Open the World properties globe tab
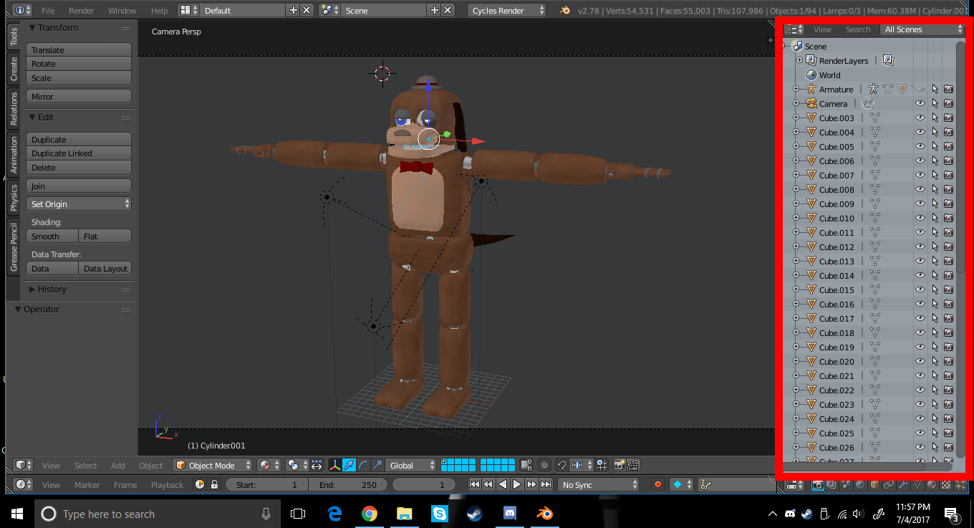Image resolution: width=974 pixels, height=528 pixels. (860, 485)
